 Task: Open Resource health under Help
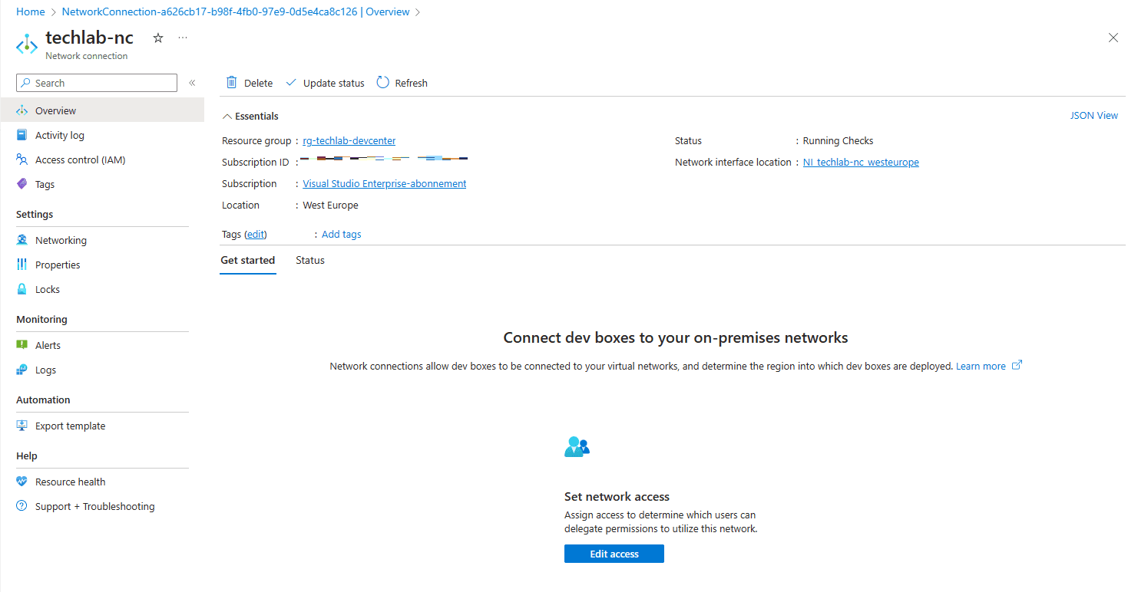point(70,482)
